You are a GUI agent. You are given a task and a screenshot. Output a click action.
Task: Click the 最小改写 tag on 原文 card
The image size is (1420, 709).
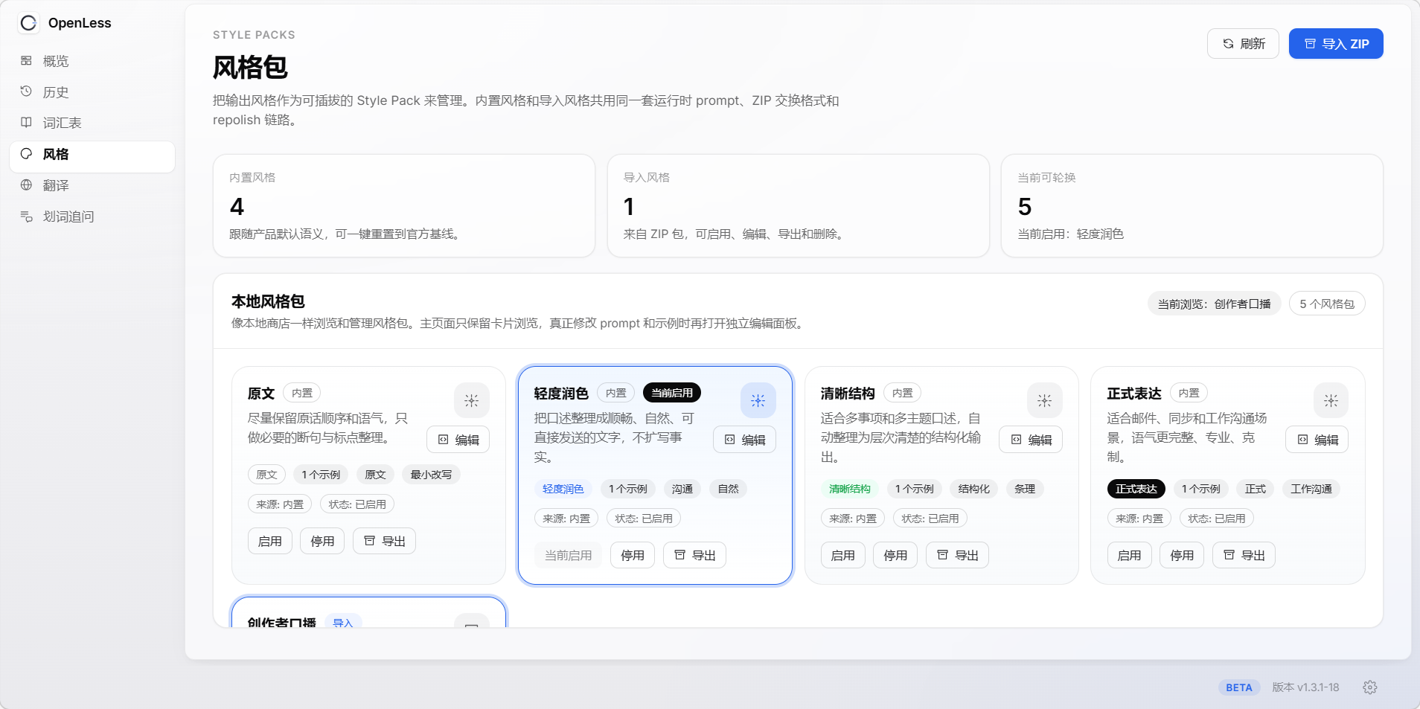(x=432, y=475)
